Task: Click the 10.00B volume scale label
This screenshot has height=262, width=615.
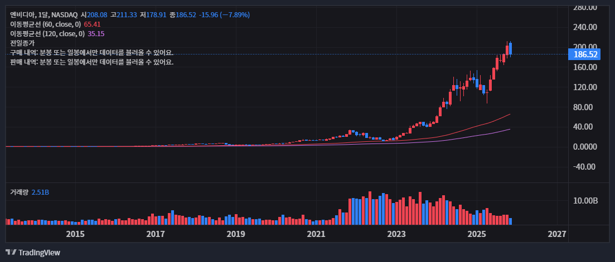Action: click(x=585, y=200)
